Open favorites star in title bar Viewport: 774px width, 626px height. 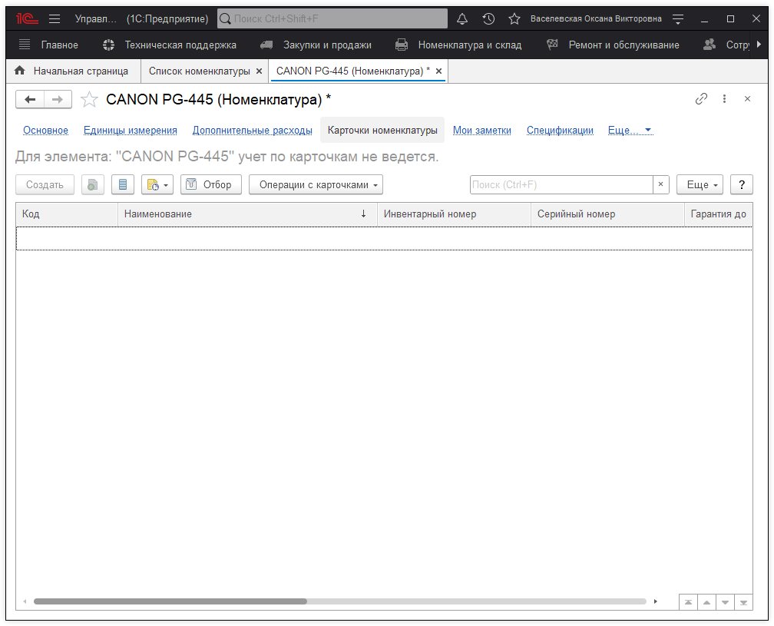coord(514,18)
